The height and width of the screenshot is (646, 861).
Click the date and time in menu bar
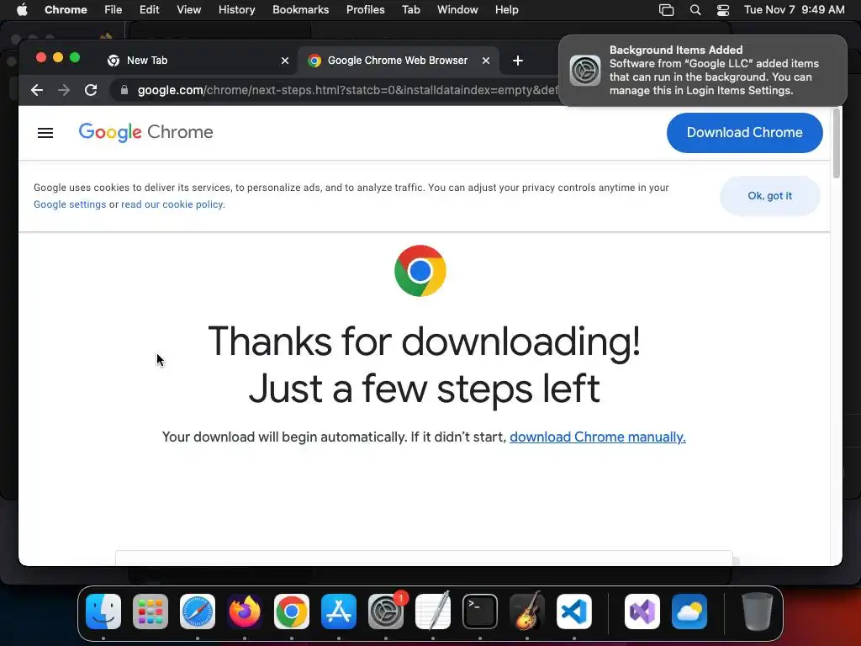pos(794,10)
